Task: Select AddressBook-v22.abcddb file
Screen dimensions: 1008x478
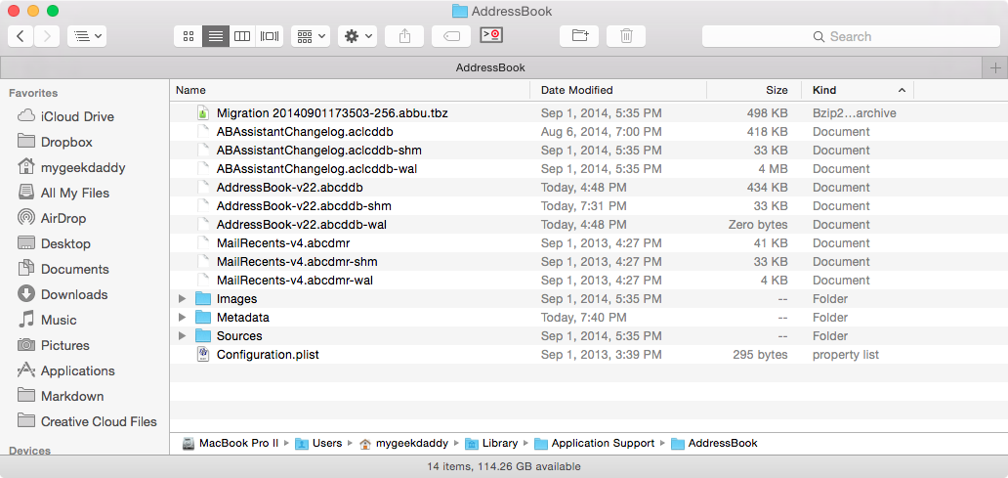Action: 588,188
